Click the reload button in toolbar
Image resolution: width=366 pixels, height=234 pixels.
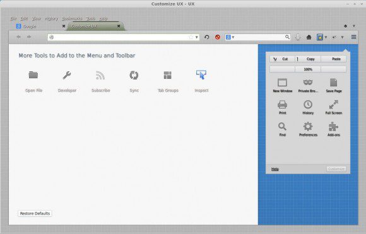tap(206, 37)
